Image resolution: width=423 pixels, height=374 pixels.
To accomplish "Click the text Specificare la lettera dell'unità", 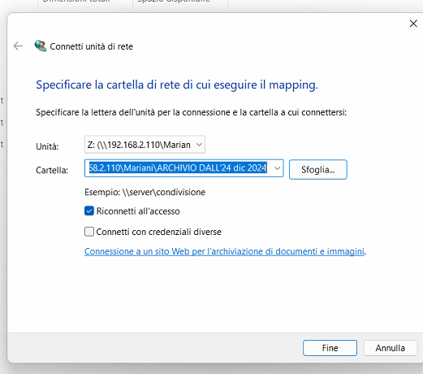I will 191,112.
